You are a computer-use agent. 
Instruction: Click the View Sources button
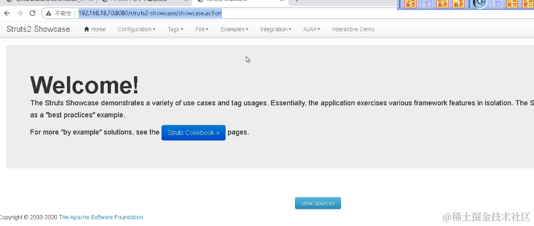pos(318,203)
